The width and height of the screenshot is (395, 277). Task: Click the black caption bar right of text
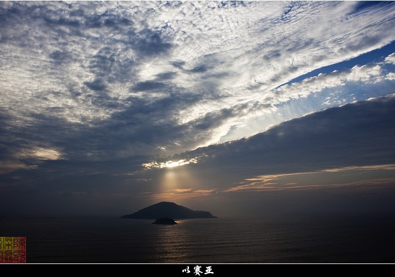click(x=310, y=270)
